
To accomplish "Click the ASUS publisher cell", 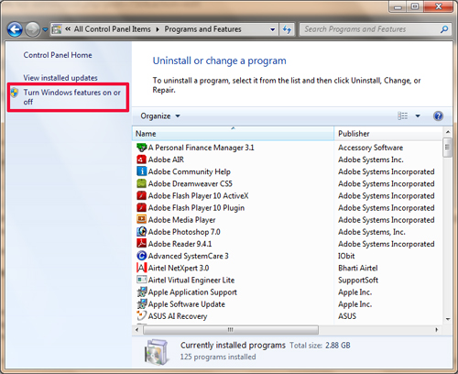I will [347, 316].
